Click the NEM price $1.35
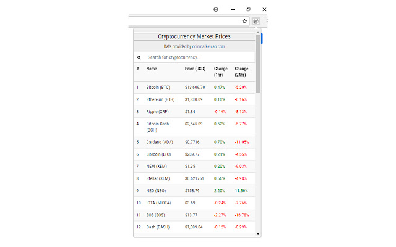Screen dimensions: 396x247 190,166
